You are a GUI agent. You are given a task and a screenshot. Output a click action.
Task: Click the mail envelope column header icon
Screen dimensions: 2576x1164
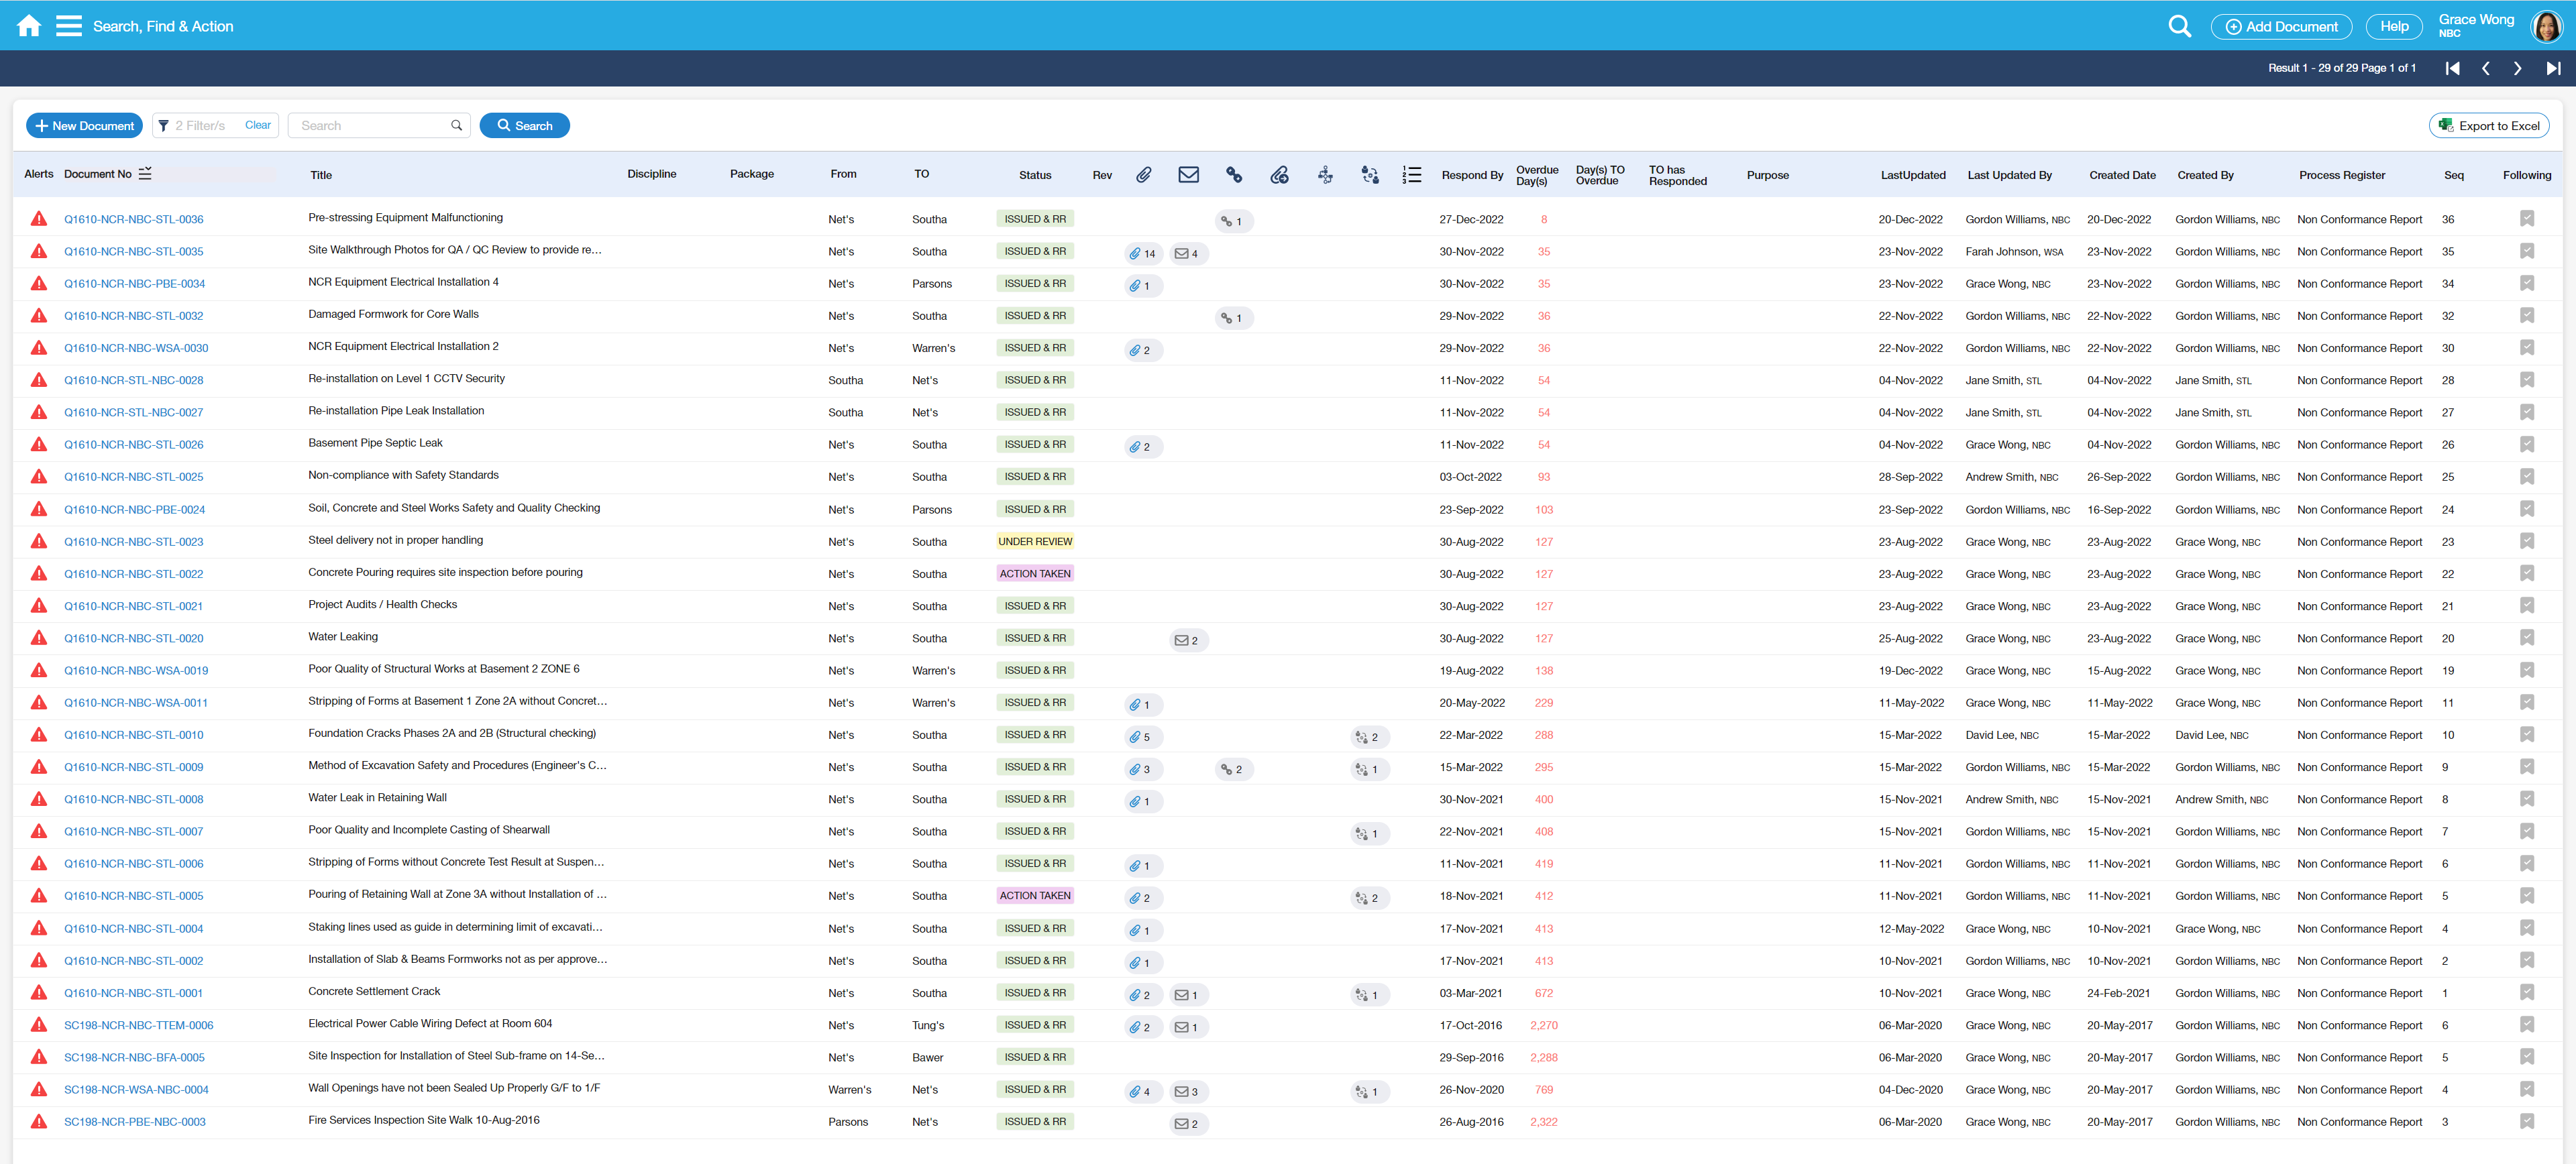(x=1188, y=175)
